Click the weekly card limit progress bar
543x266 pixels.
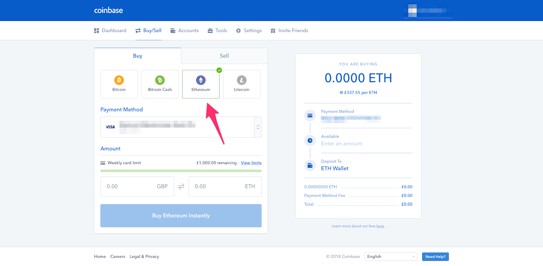[x=181, y=171]
